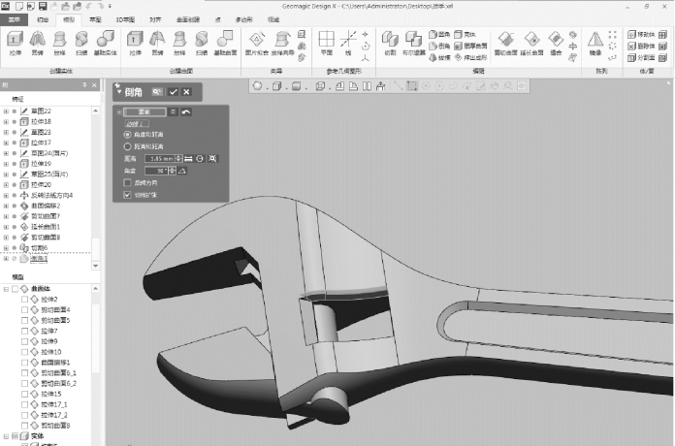Uncheck the 切线扩张 checkbox
The height and width of the screenshot is (446, 675).
click(127, 195)
